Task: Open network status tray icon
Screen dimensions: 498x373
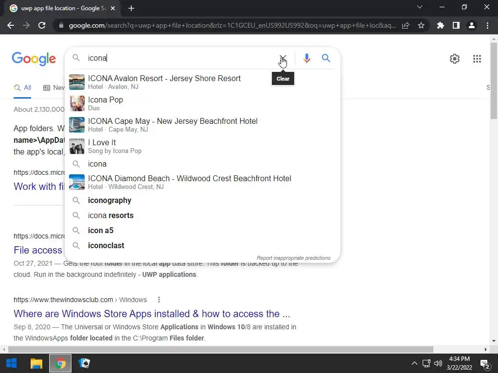Action: (426, 363)
